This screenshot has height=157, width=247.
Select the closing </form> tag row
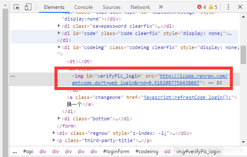click(66, 126)
